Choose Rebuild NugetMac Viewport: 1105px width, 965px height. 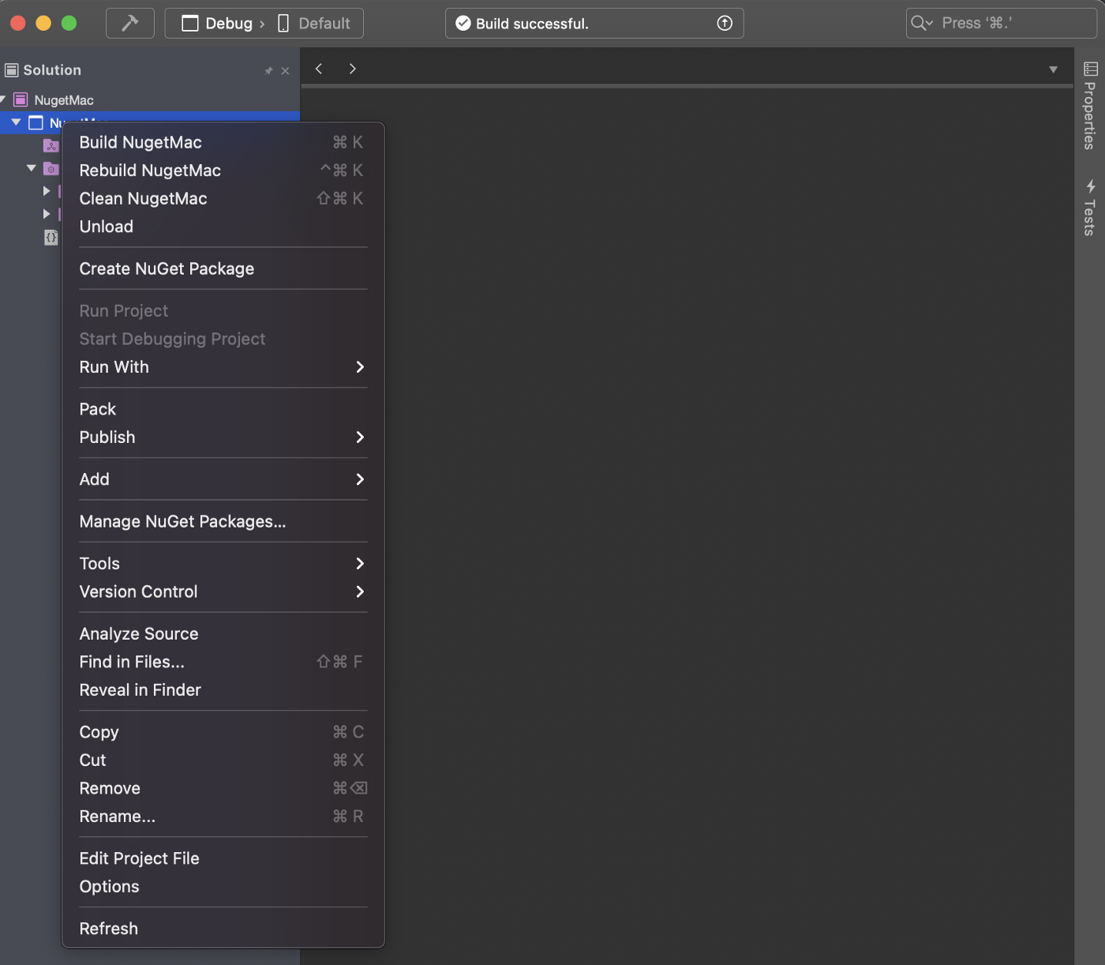(x=223, y=171)
